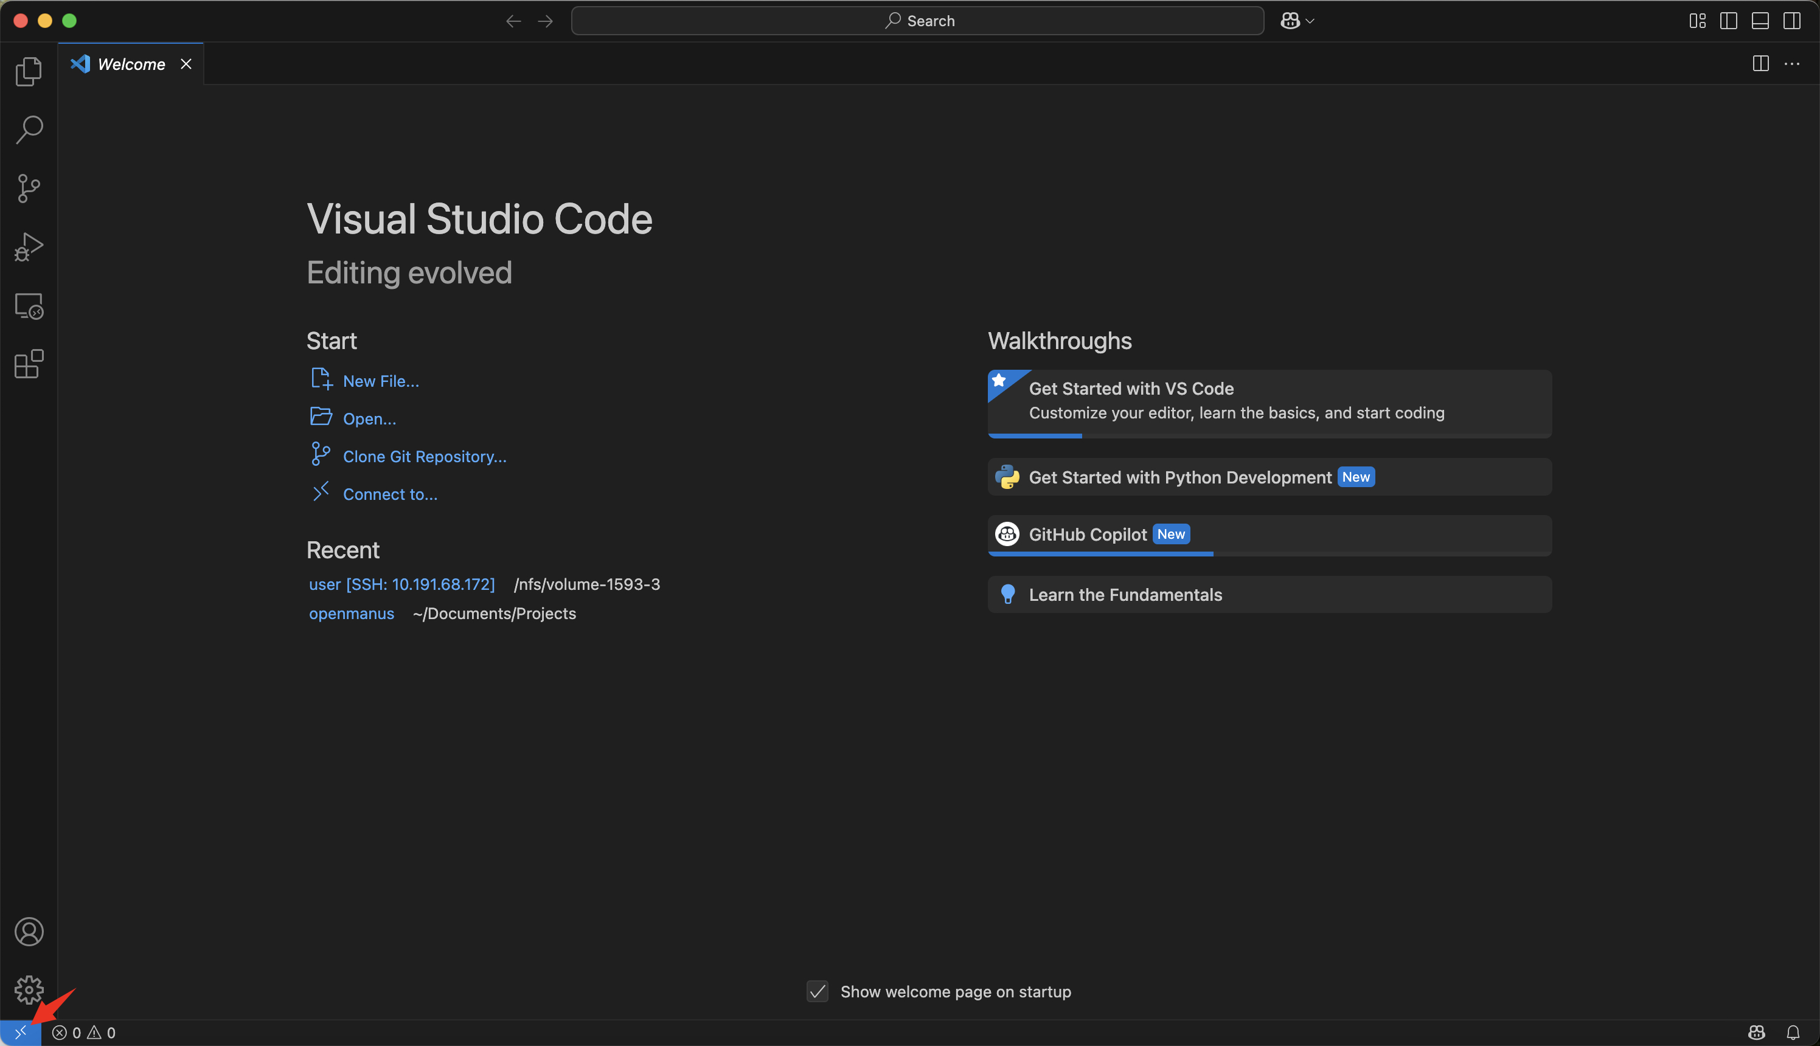Open the Search view in activity bar

tap(29, 130)
